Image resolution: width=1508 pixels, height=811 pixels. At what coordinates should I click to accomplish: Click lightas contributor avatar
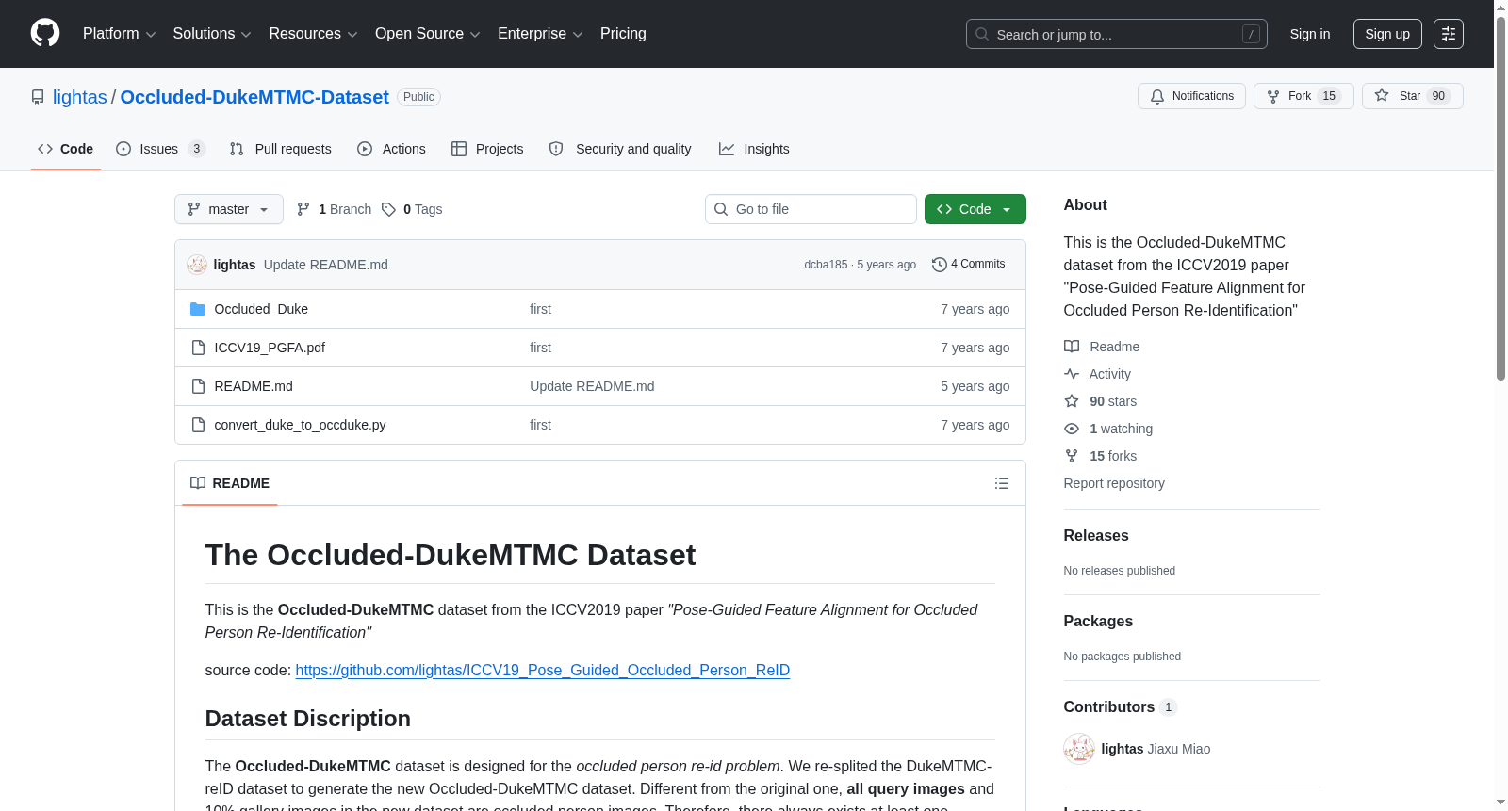click(1079, 749)
